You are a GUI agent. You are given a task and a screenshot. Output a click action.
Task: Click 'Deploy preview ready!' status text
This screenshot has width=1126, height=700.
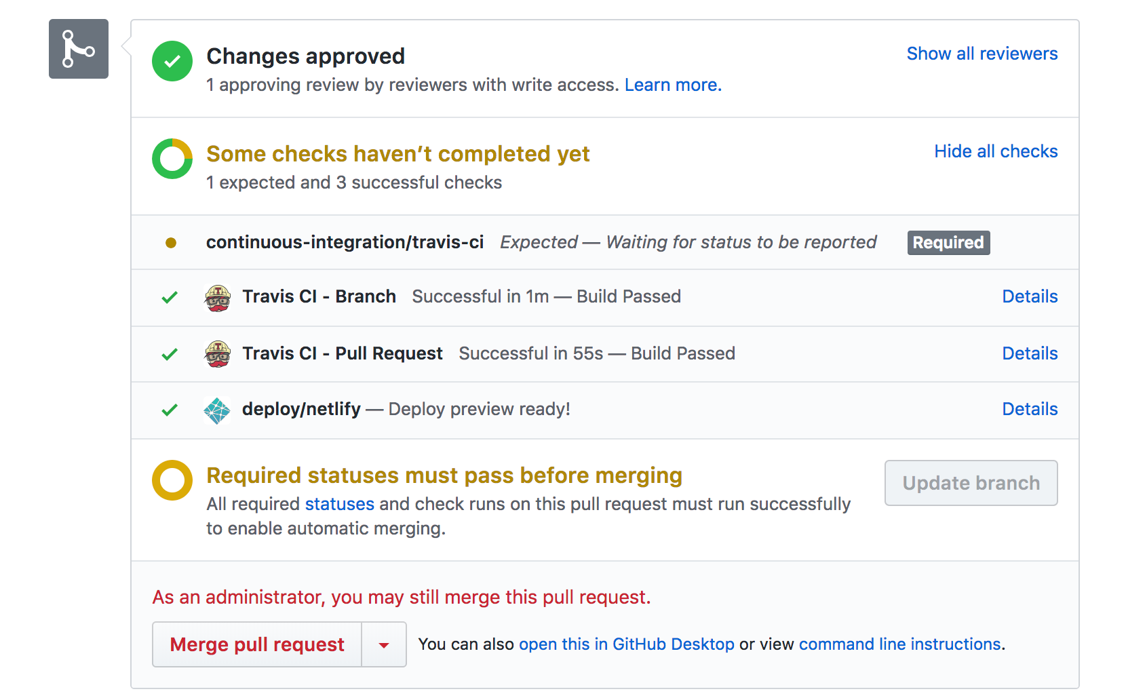click(x=480, y=409)
